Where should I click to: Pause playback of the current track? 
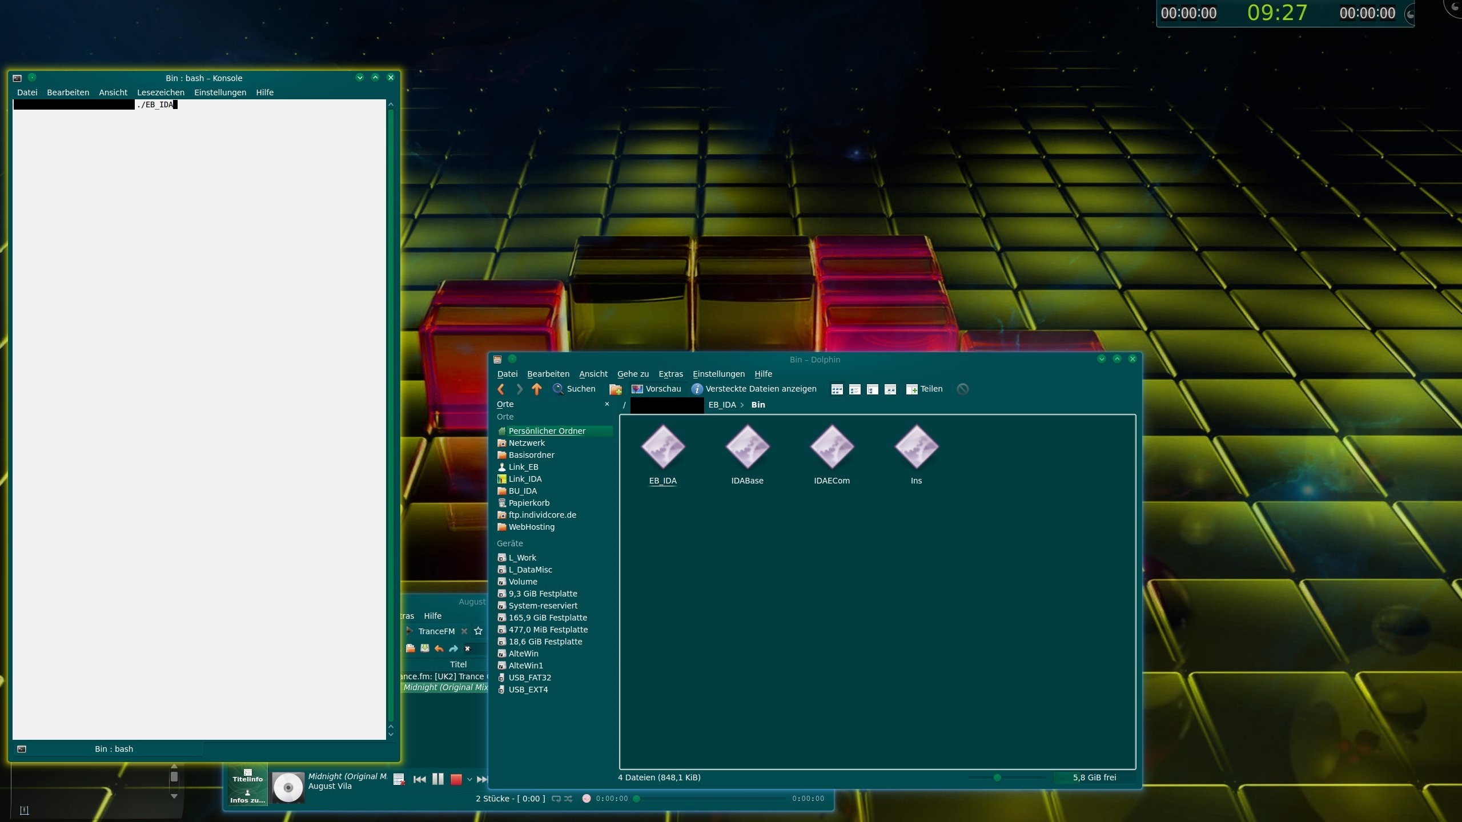437,779
